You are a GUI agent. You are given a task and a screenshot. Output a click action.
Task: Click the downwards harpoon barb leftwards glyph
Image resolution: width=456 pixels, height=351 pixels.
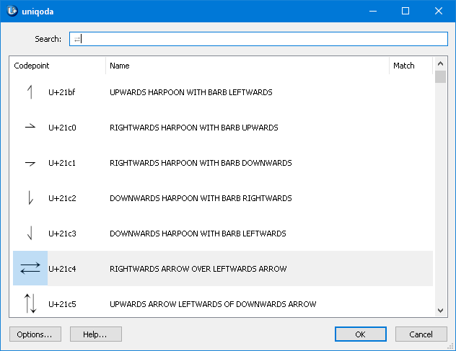[30, 234]
